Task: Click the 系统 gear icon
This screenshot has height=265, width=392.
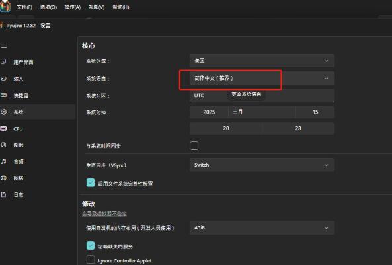Action: (x=3, y=112)
